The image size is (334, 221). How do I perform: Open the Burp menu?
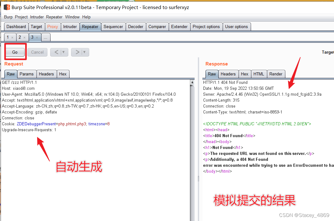[8, 17]
